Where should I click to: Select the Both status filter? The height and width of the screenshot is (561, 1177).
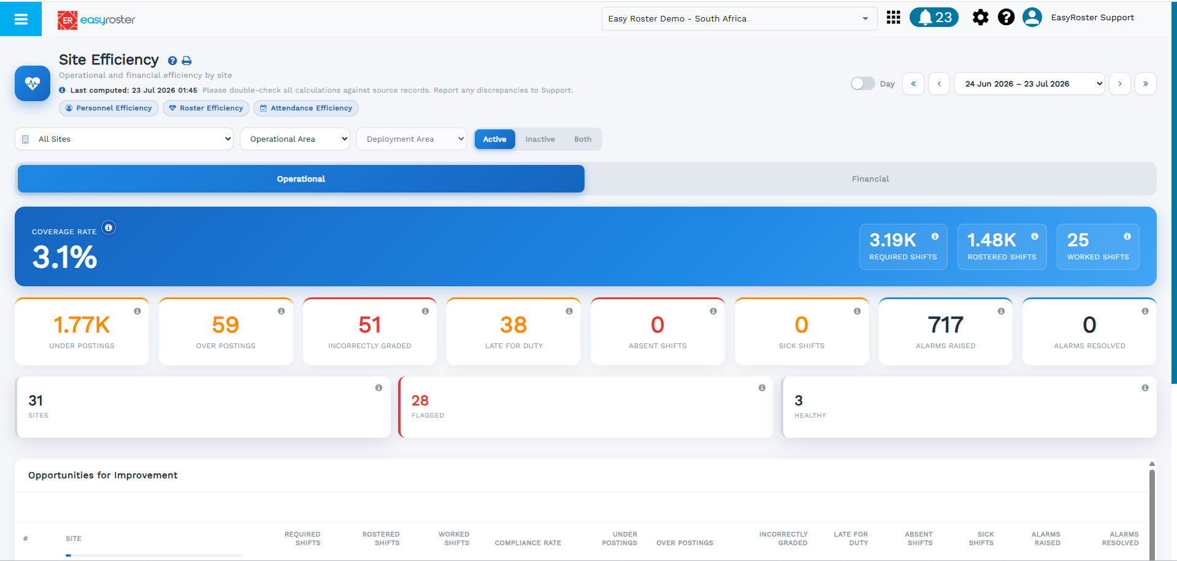(583, 139)
